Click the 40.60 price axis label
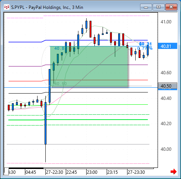 166,73
